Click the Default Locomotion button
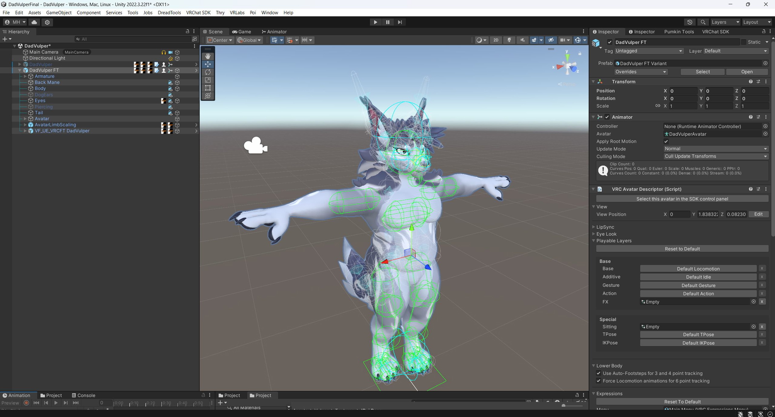 [698, 269]
